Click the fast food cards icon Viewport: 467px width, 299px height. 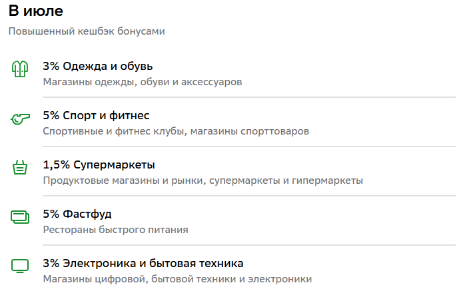20,217
